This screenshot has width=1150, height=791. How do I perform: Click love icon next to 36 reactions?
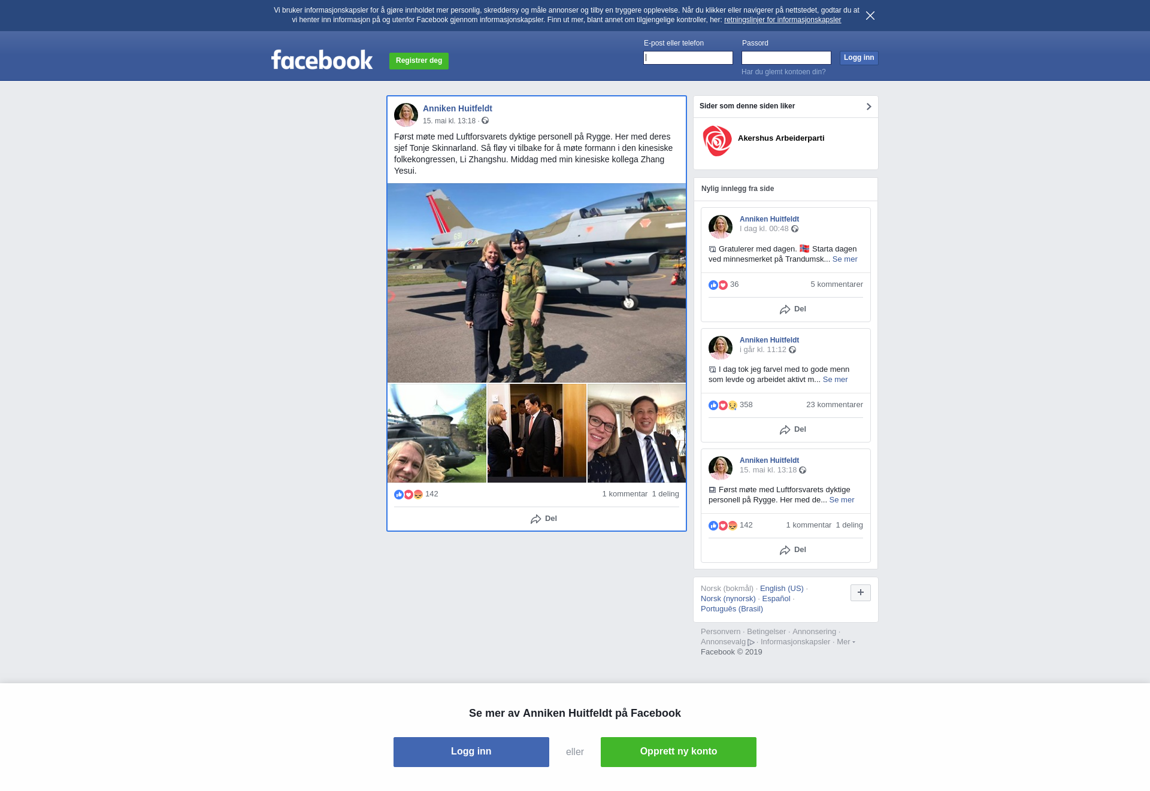[x=723, y=285]
